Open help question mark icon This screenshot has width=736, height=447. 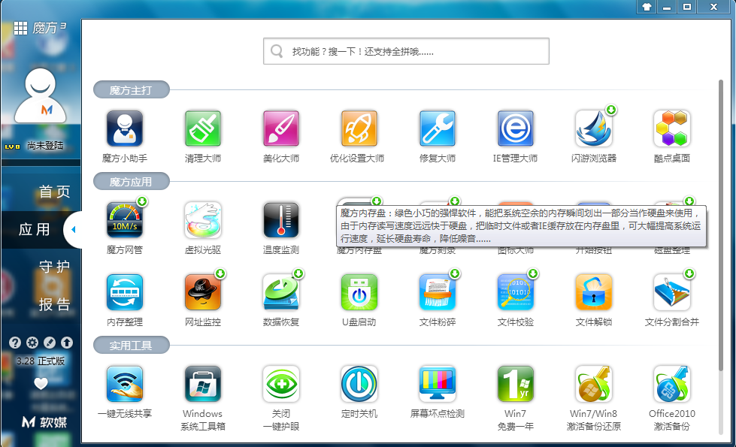point(15,343)
